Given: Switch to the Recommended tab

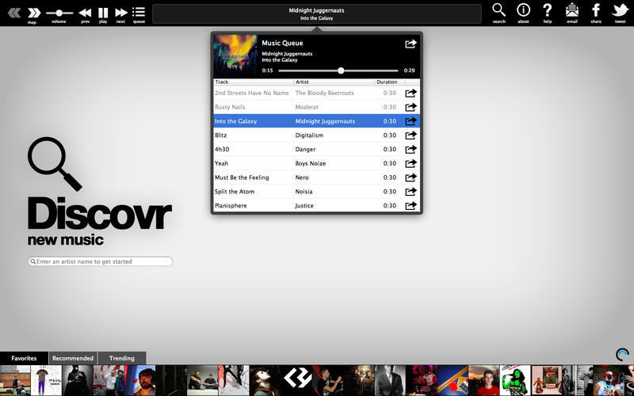Looking at the screenshot, I should (73, 358).
